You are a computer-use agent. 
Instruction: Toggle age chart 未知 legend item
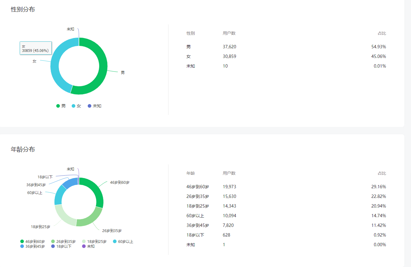pos(88,246)
